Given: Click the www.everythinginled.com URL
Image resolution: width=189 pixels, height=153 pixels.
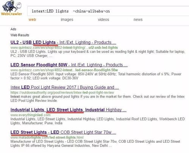Looking at the screenshot, I should (x=30, y=115).
